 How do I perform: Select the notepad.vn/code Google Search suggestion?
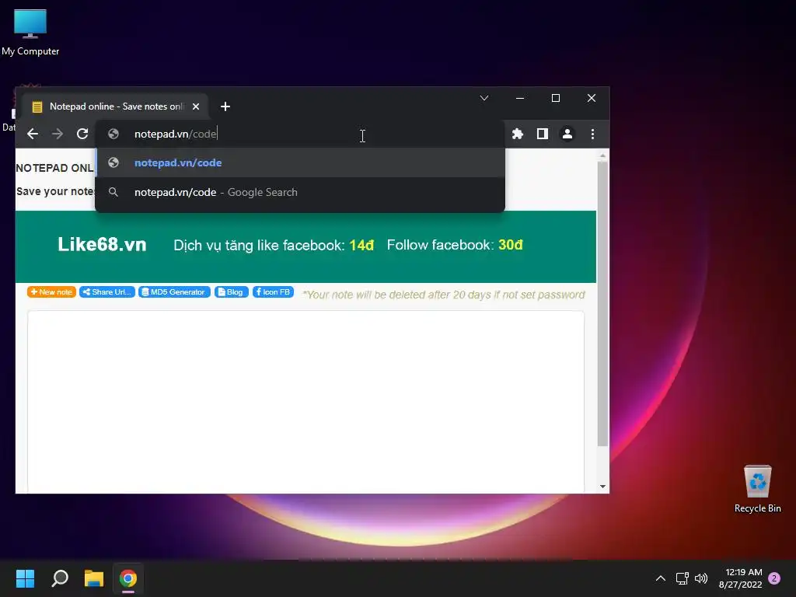coord(300,193)
